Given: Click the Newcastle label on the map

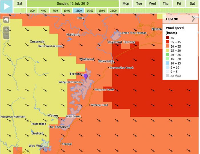Looking at the screenshot, I should pyautogui.click(x=106, y=61).
